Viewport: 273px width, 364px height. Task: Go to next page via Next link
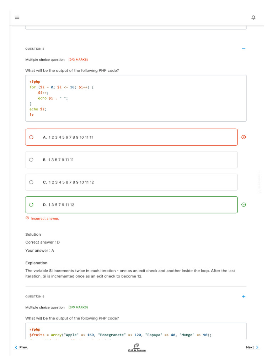250,347
